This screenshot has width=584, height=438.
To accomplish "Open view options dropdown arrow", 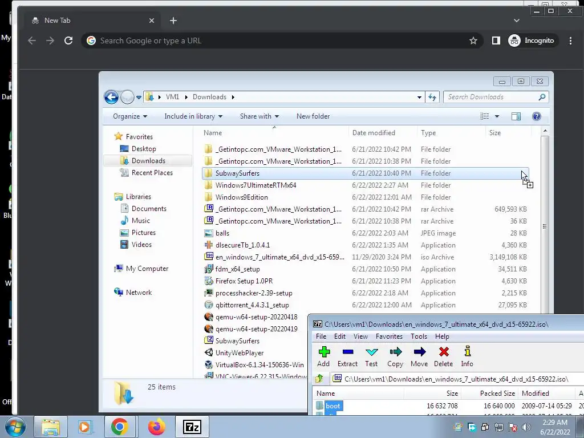I will pyautogui.click(x=497, y=116).
